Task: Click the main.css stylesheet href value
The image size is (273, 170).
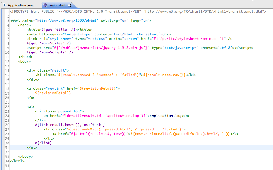Action: [195, 39]
